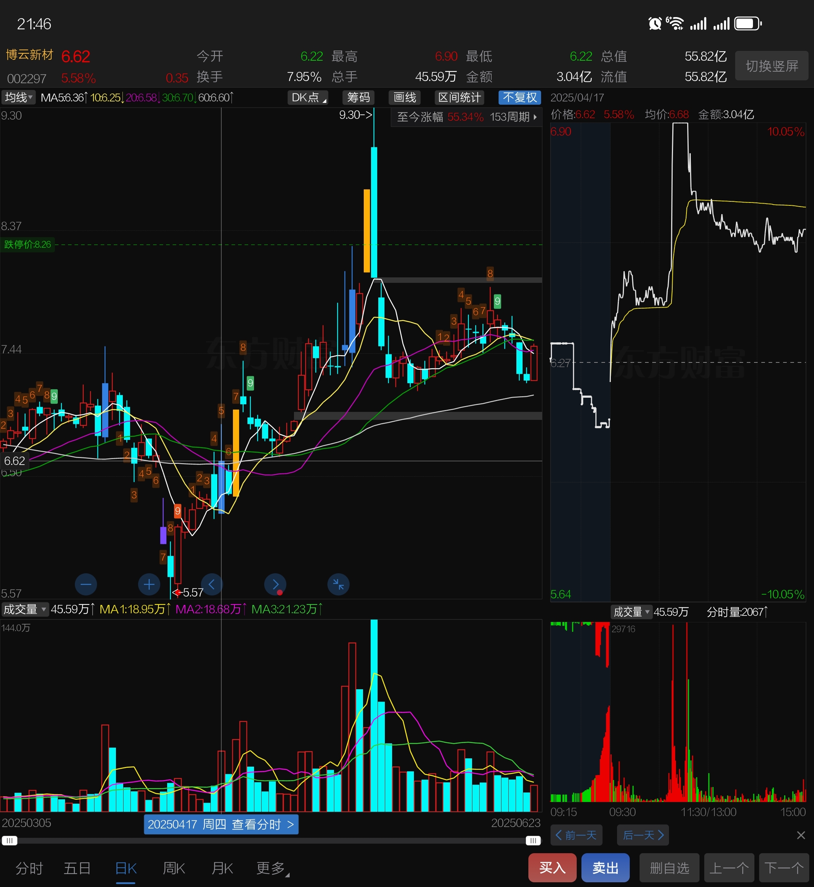The width and height of the screenshot is (814, 887).
Task: Switch to the 分时 tab
Action: (x=29, y=868)
